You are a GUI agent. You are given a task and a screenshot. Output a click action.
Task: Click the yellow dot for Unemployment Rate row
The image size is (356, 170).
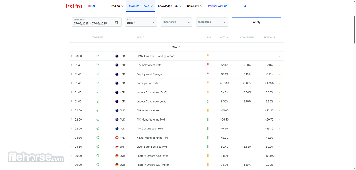tap(280, 65)
